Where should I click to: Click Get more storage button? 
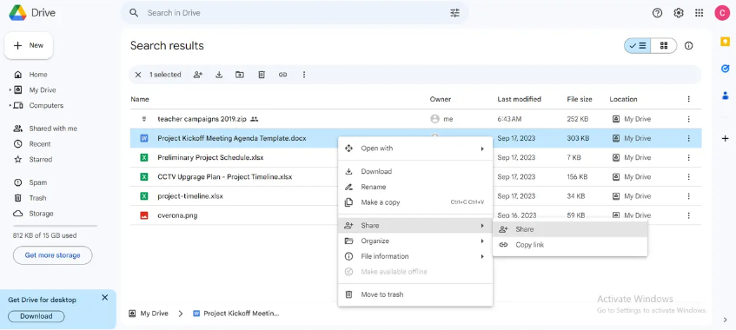tap(52, 255)
